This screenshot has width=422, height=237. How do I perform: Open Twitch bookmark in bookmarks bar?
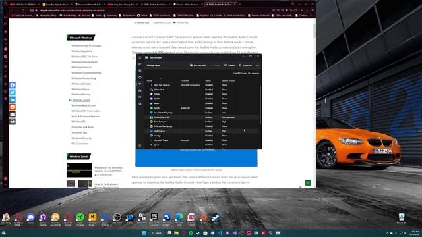click(97, 16)
